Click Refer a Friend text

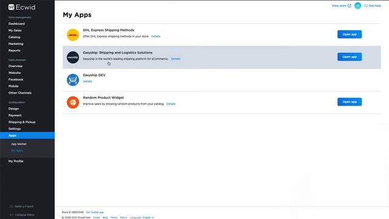pos(24,206)
